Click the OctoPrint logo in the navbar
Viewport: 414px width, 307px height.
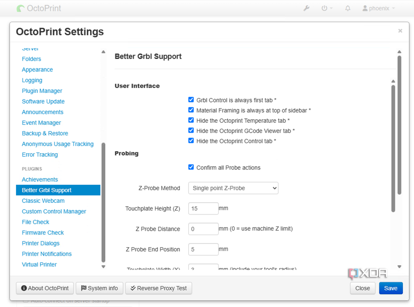coord(39,9)
